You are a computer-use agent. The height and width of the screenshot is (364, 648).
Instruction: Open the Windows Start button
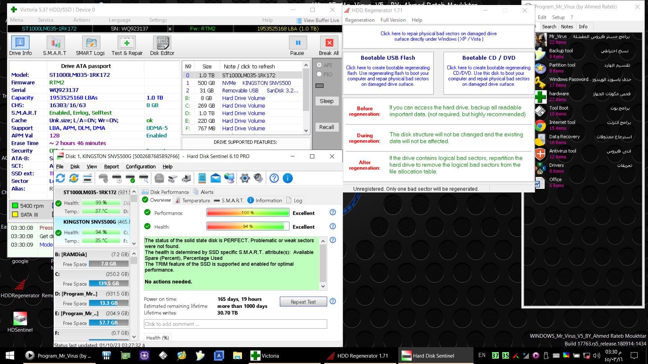point(10,356)
